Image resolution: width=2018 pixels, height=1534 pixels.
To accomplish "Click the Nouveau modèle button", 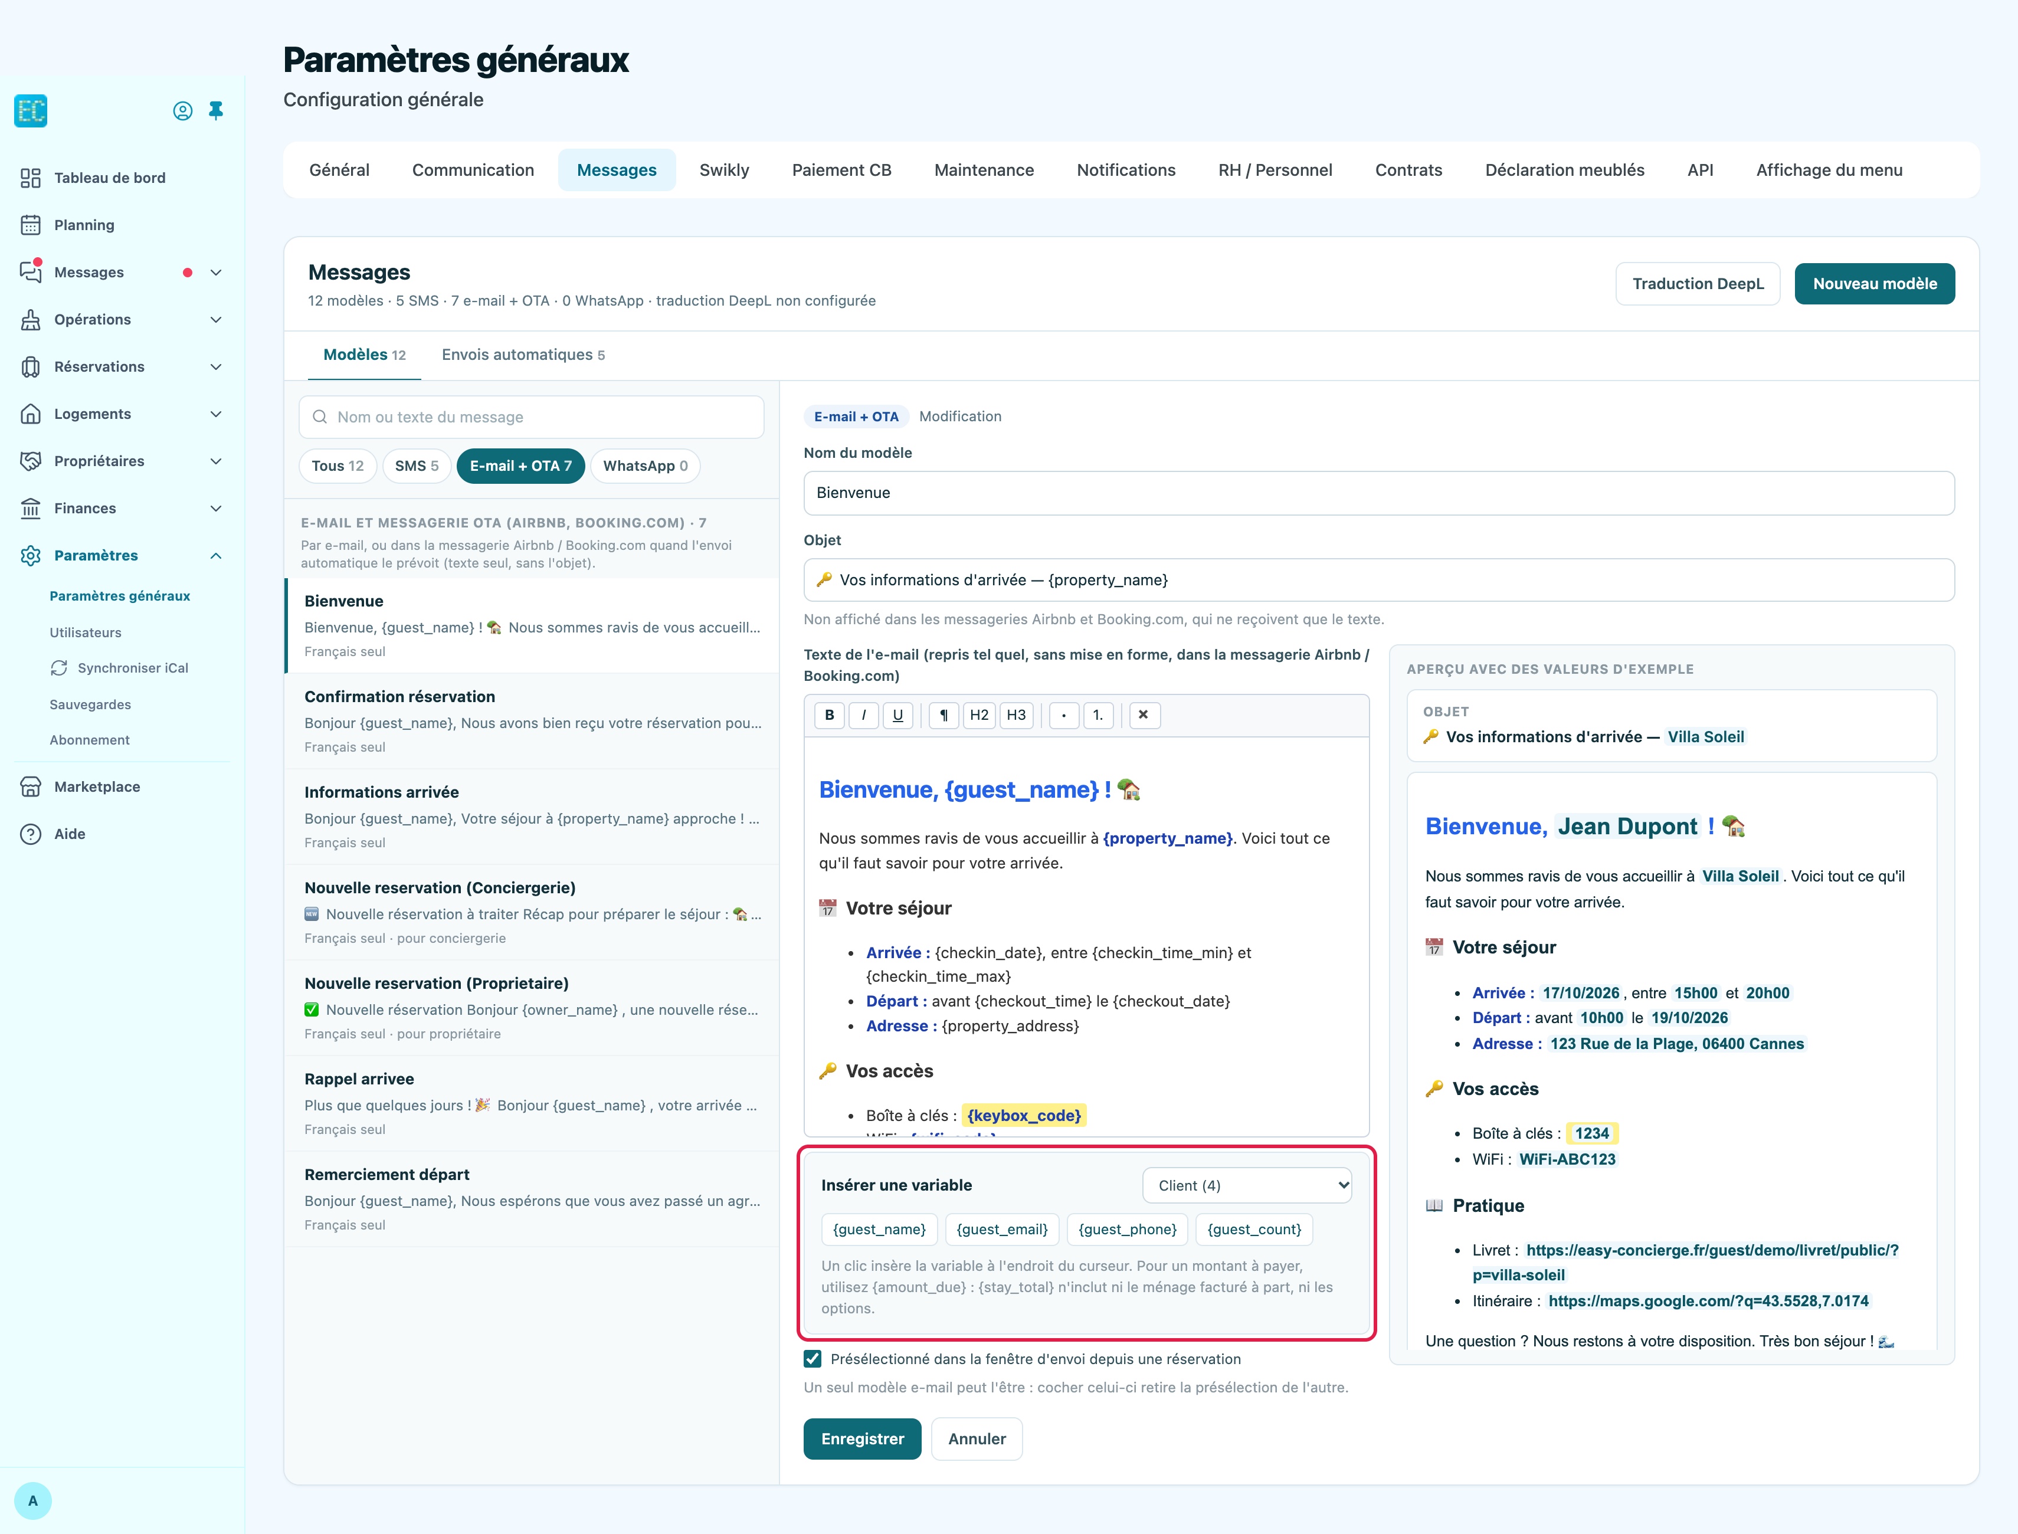I will click(1875, 284).
